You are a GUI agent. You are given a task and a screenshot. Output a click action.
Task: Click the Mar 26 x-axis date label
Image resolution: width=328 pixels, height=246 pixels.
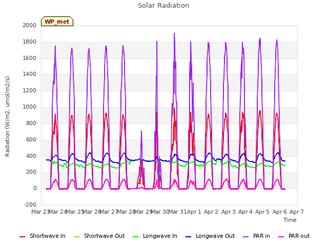tap(92, 212)
